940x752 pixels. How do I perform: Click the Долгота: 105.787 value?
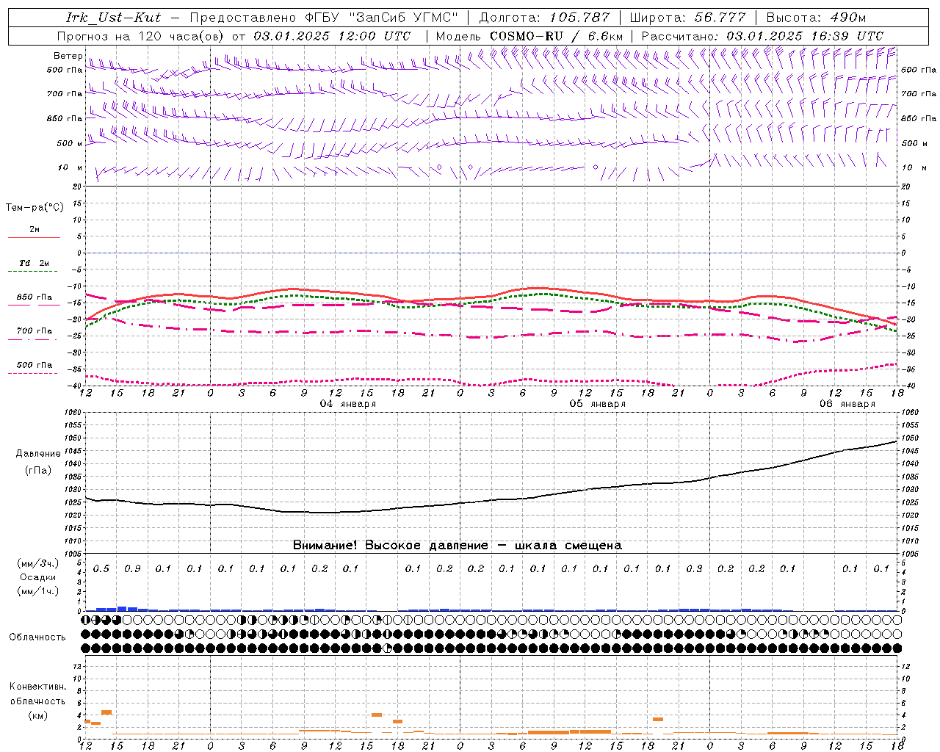point(544,18)
